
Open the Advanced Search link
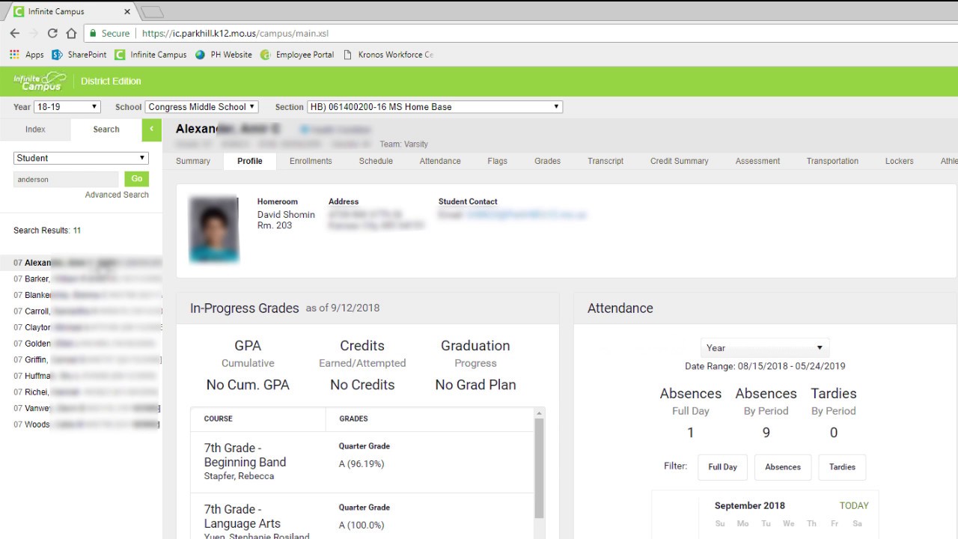117,195
